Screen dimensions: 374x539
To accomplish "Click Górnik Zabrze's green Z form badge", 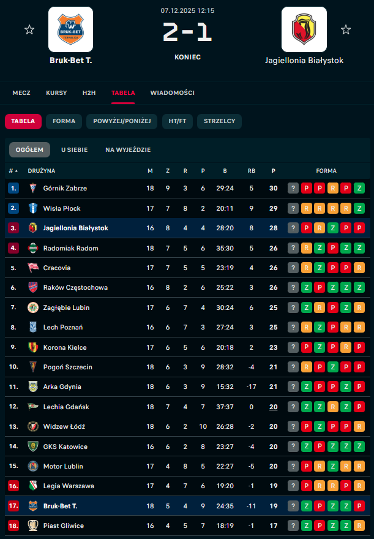I will click(x=359, y=189).
